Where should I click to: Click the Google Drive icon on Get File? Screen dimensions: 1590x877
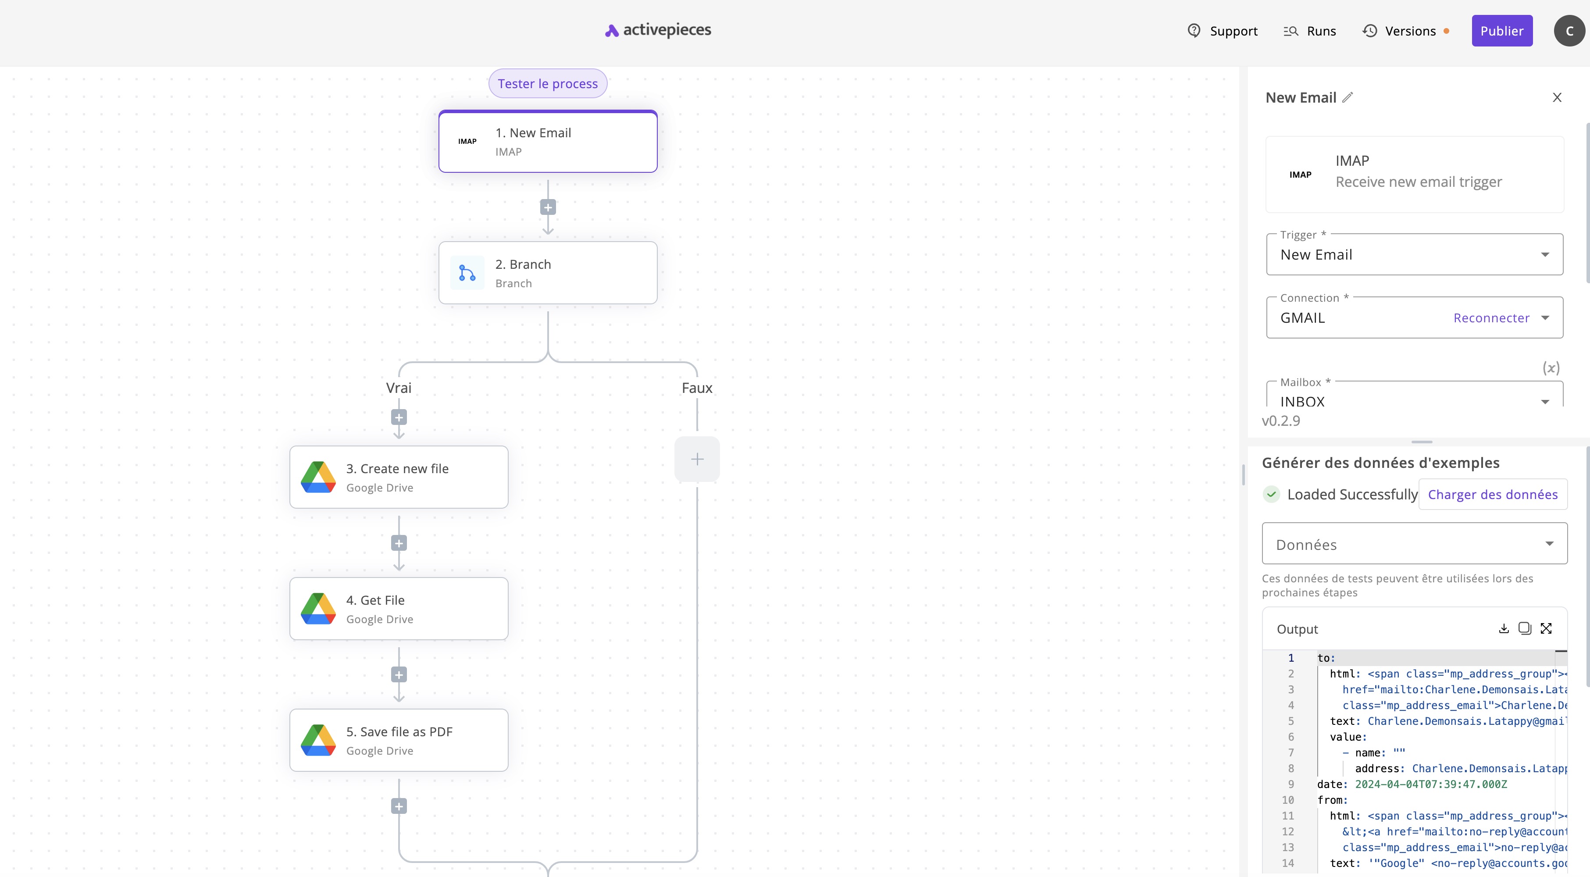click(318, 609)
